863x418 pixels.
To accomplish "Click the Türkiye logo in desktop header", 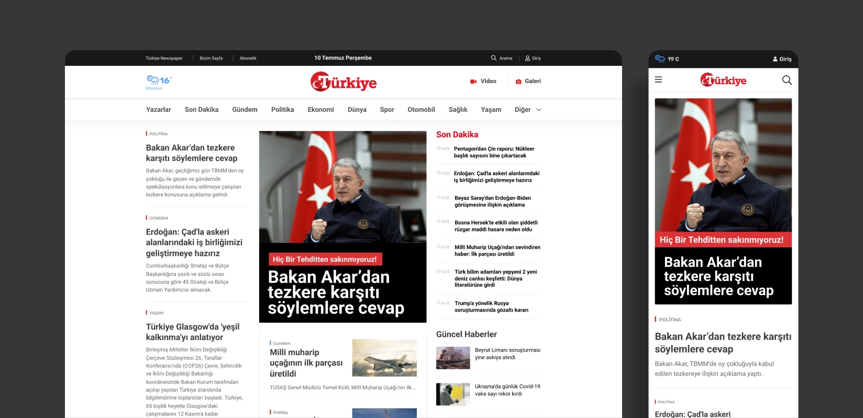I will coord(344,82).
